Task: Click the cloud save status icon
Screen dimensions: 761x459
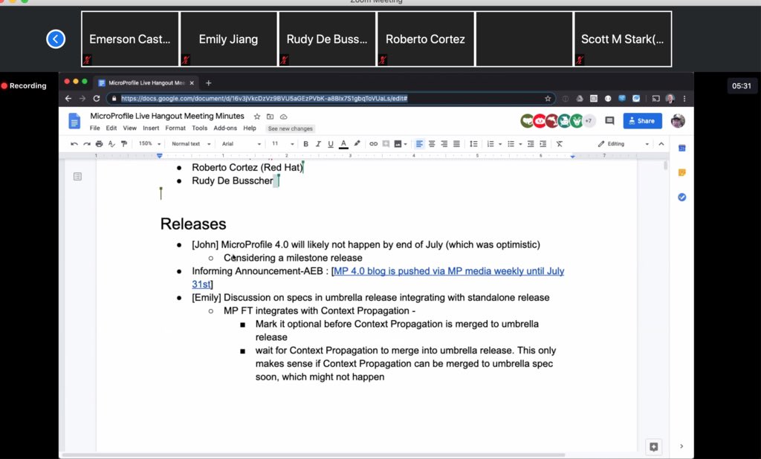Action: pos(283,117)
